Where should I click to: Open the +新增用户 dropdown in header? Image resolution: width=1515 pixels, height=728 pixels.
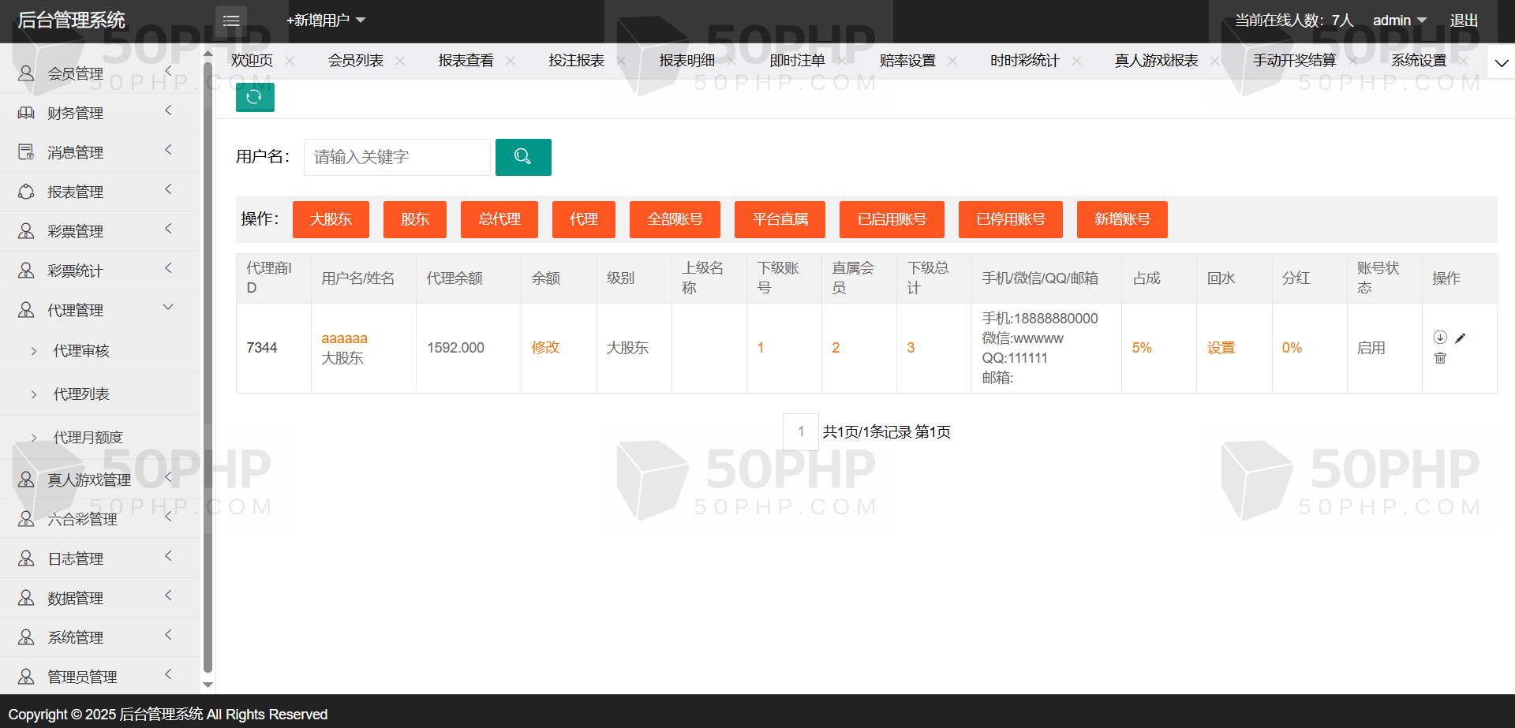pyautogui.click(x=325, y=21)
